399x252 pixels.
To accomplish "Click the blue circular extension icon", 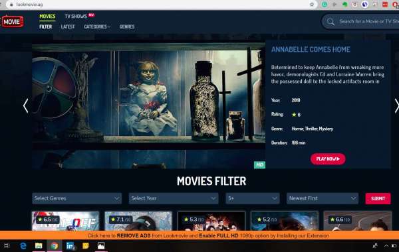I will coord(365,5).
